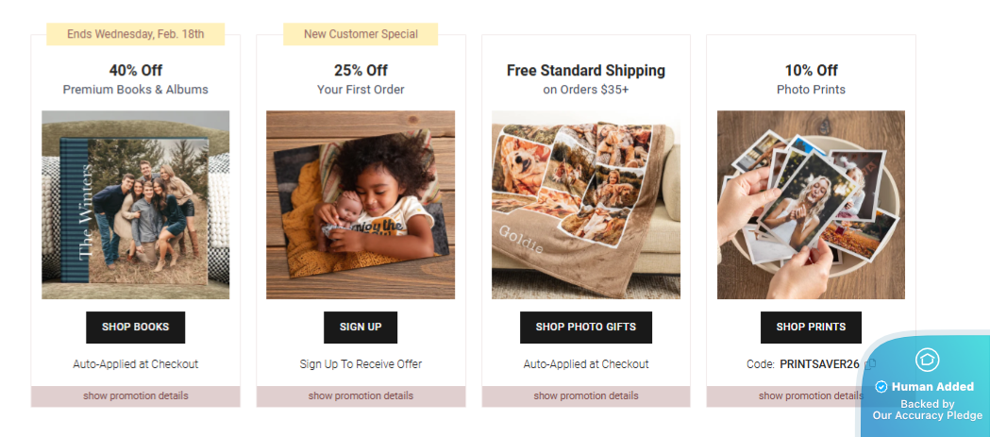Open the Winters photo book image

135,205
